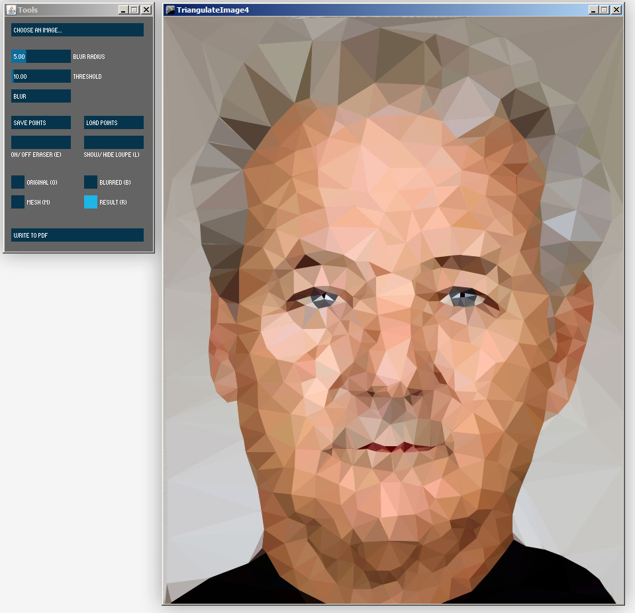Maximize the TriangulateImage4 window
635x613 pixels.
click(605, 9)
